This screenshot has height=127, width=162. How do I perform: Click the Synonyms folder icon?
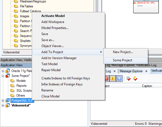tap(16, 45)
